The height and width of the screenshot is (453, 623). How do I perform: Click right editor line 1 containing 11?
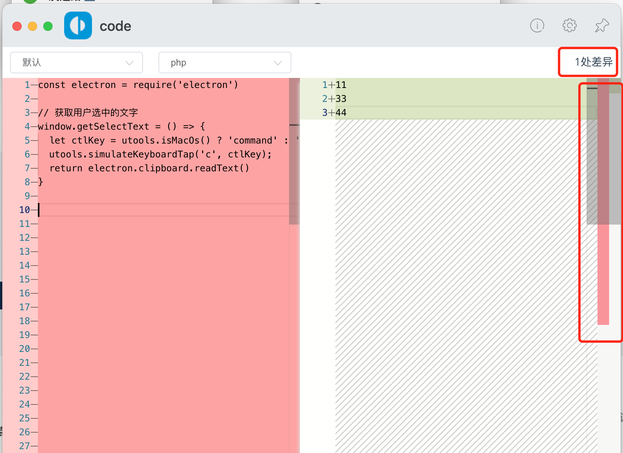[341, 85]
